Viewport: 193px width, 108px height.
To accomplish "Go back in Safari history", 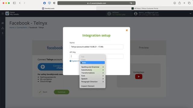I will (20, 3).
